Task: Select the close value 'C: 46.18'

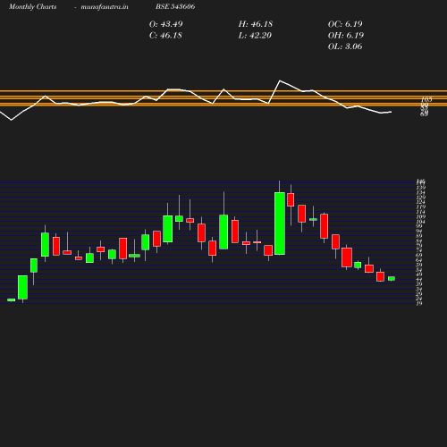Action: click(165, 36)
